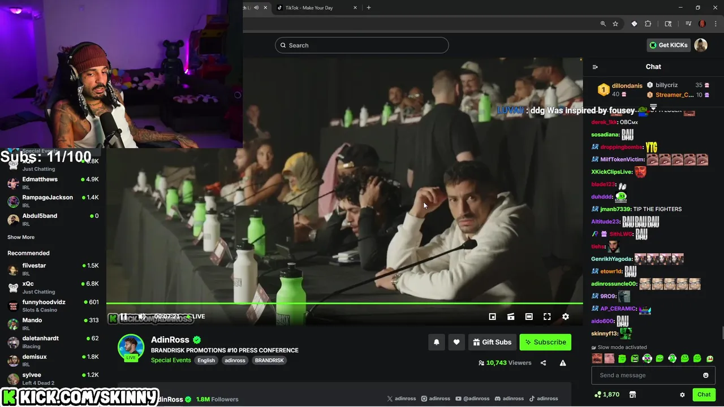Open sylvee recommended channel
Screen dimensions: 724x407
tap(53, 378)
